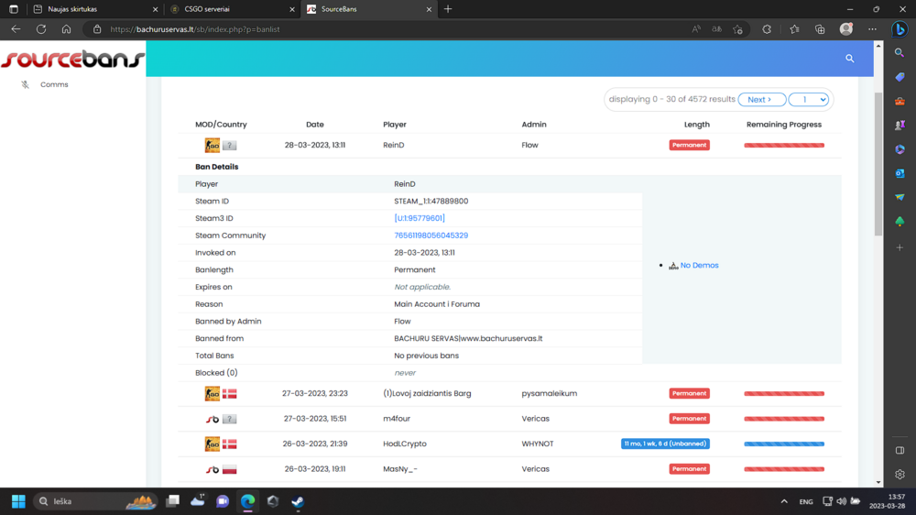Open the page number dropdown
This screenshot has width=916, height=515.
coord(808,99)
